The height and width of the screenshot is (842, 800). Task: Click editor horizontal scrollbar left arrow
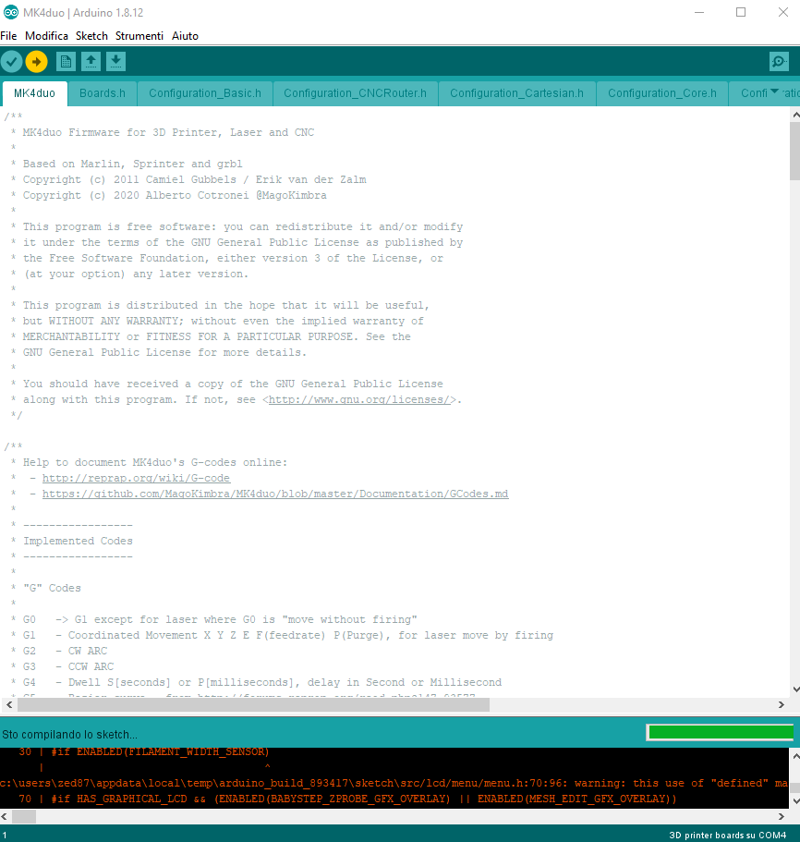tap(9, 704)
